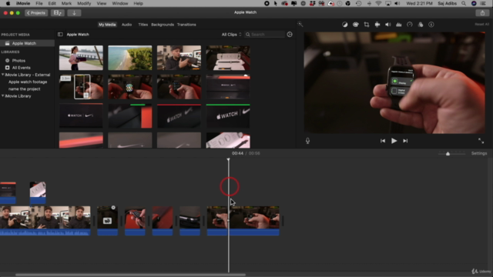Open the color balance adjustment tool
Image resolution: width=493 pixels, height=277 pixels.
click(345, 25)
